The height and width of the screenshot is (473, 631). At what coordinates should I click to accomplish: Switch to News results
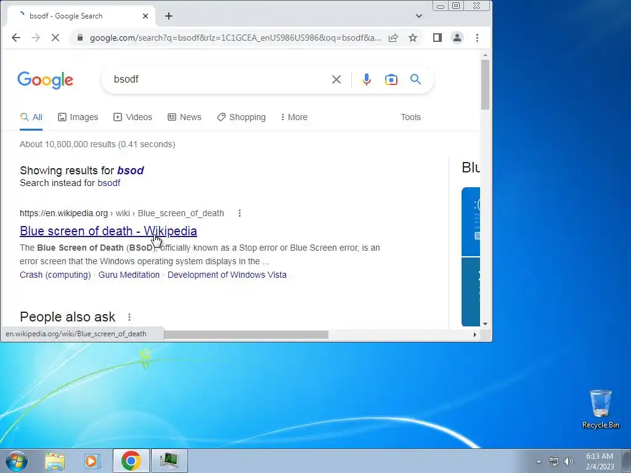tap(185, 117)
